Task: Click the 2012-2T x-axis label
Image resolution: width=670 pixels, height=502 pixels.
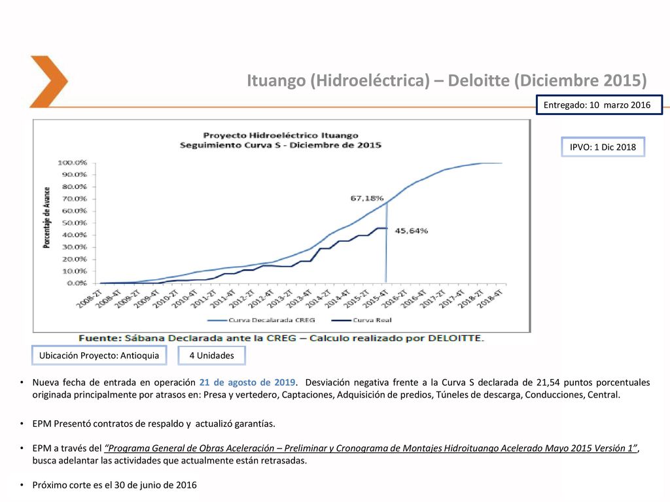Action: click(242, 298)
